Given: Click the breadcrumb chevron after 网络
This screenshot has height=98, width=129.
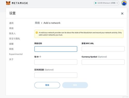Looking at the screenshot, I should tap(42, 23).
